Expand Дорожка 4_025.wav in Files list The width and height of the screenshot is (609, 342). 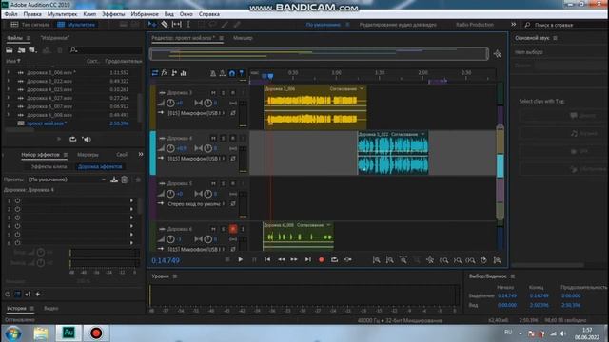click(9, 89)
